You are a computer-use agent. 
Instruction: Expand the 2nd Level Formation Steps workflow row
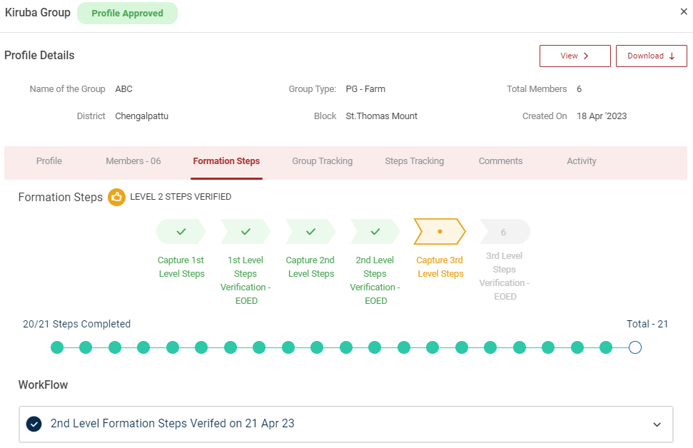pos(657,424)
